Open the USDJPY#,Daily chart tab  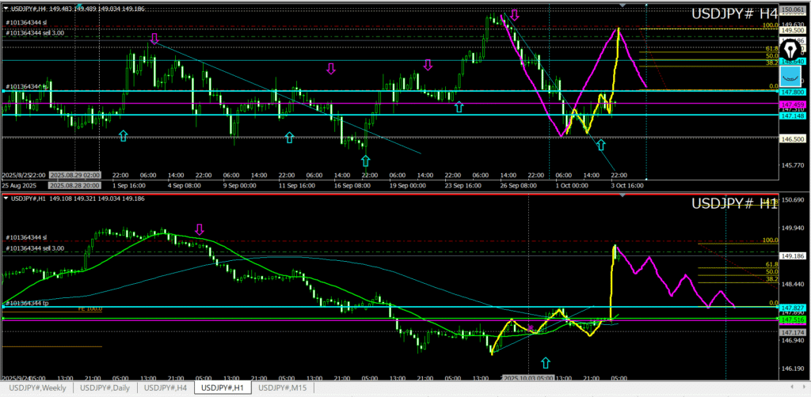point(105,388)
